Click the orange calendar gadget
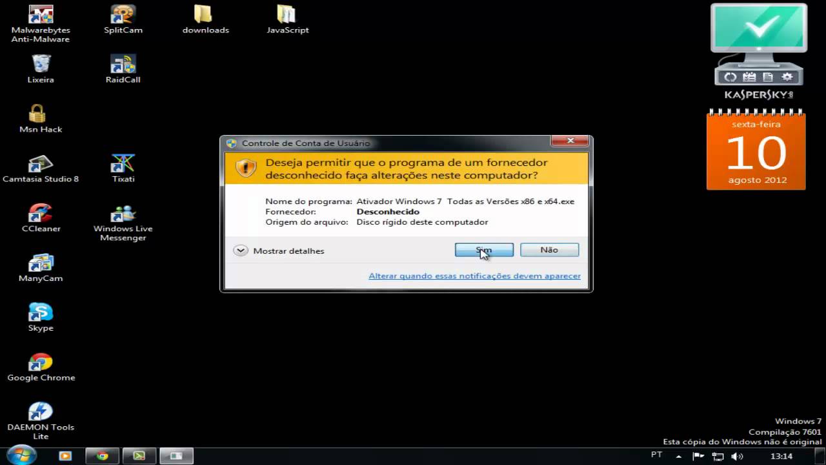The image size is (826, 465). (x=756, y=150)
